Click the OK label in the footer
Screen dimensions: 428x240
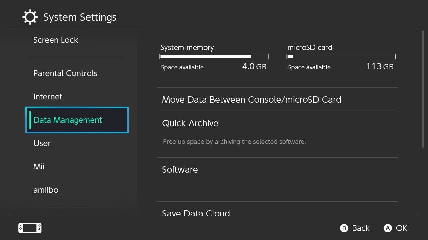click(402, 228)
